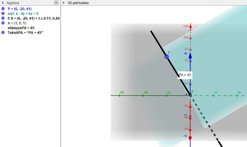
Task: Toggle visibility of TekstiPA text object
Action: pos(3,32)
